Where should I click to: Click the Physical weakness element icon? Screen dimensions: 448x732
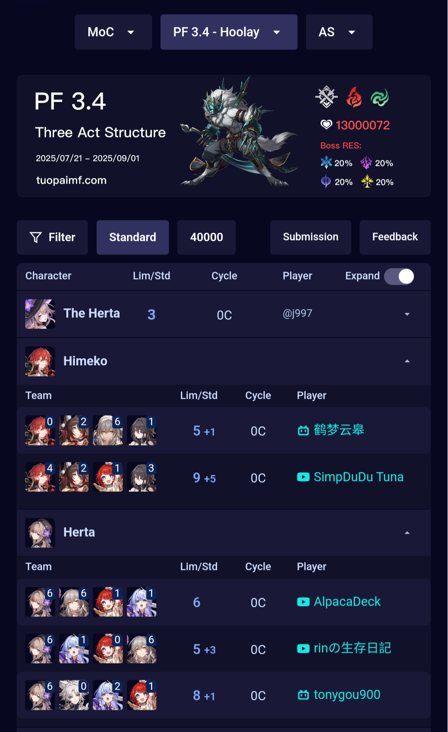point(326,97)
